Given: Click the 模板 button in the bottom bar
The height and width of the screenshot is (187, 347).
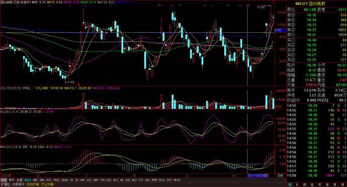Looking at the screenshot, I should point(12,180).
